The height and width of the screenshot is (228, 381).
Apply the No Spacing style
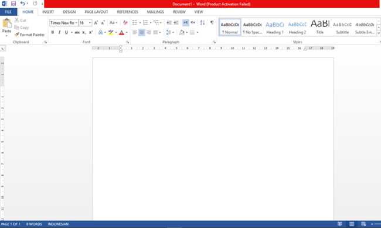[x=253, y=28]
